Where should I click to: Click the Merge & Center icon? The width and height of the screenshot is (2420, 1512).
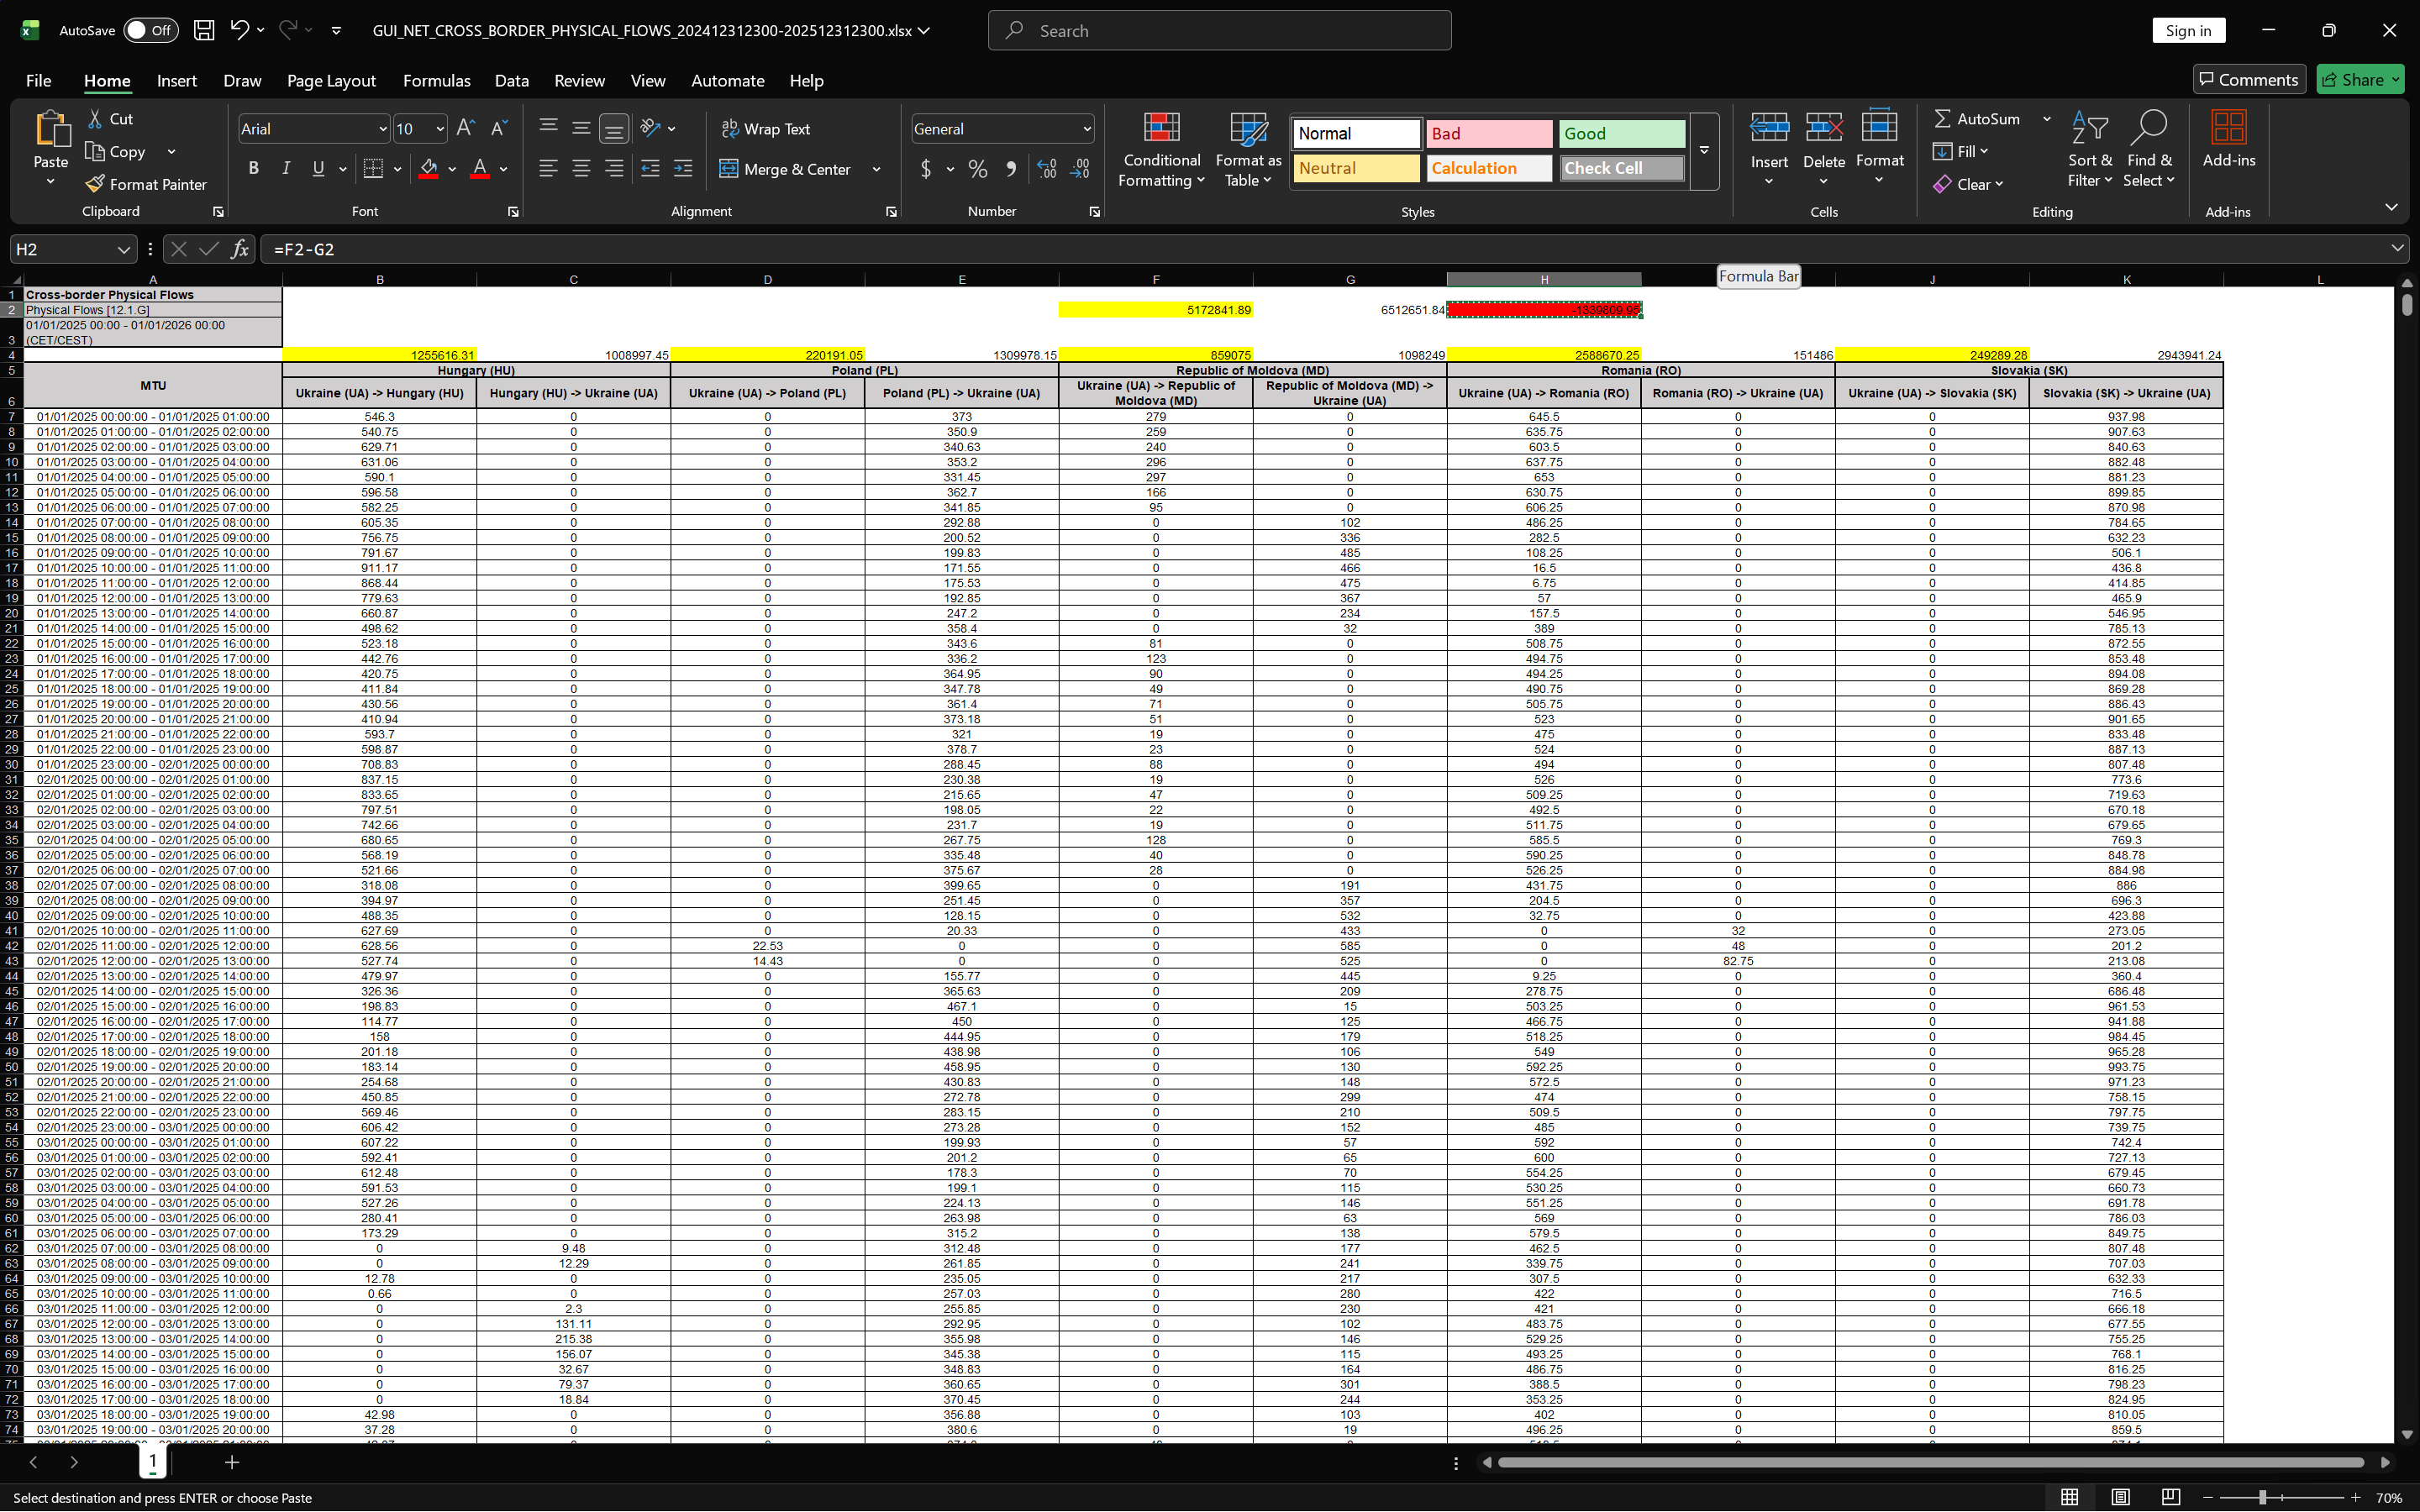[729, 169]
